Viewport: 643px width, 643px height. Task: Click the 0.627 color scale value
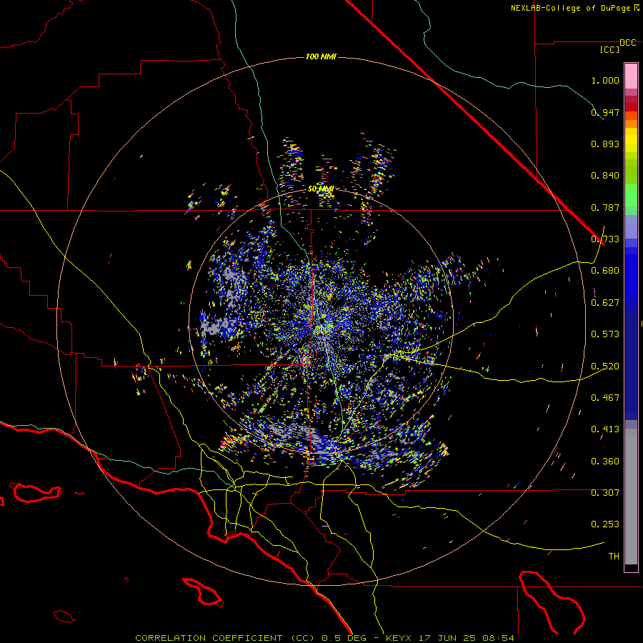coord(605,303)
